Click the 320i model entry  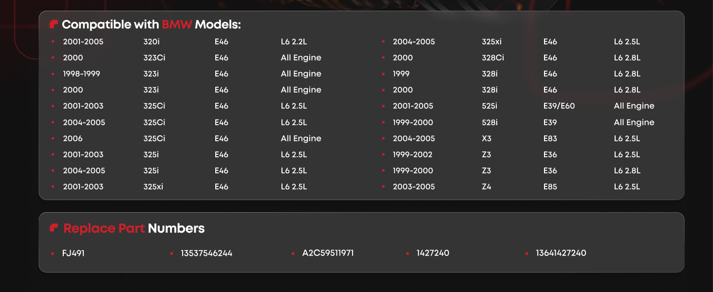coord(151,42)
